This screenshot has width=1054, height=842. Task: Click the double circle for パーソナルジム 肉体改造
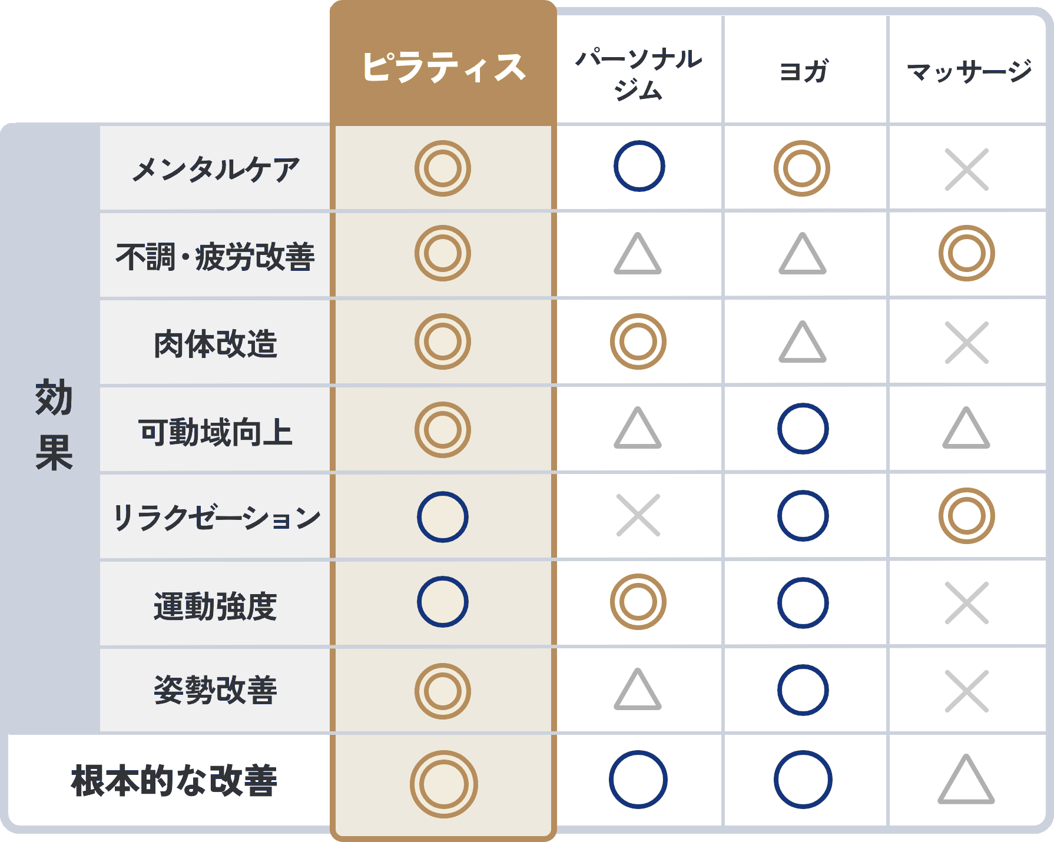pyautogui.click(x=638, y=342)
